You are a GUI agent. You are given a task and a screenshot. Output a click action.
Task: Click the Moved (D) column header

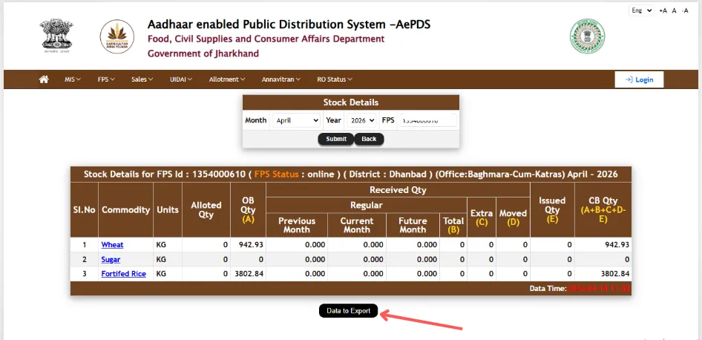pyautogui.click(x=513, y=218)
